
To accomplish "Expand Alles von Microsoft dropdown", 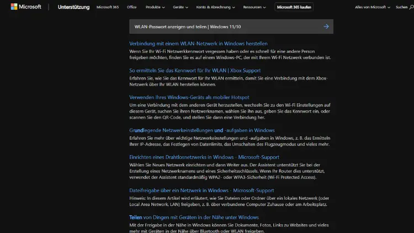I will [372, 7].
